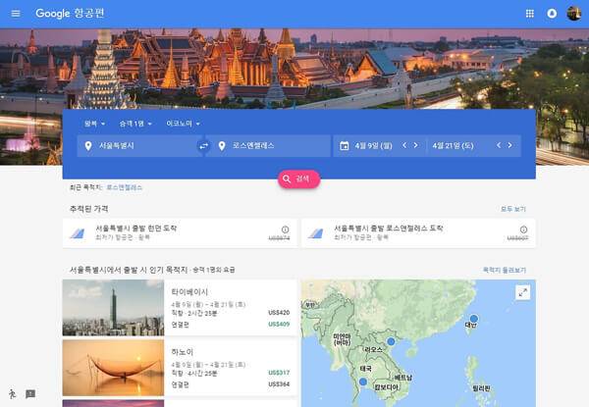Click the accessibility figure icon at bottom left
589x407 pixels.
13,394
